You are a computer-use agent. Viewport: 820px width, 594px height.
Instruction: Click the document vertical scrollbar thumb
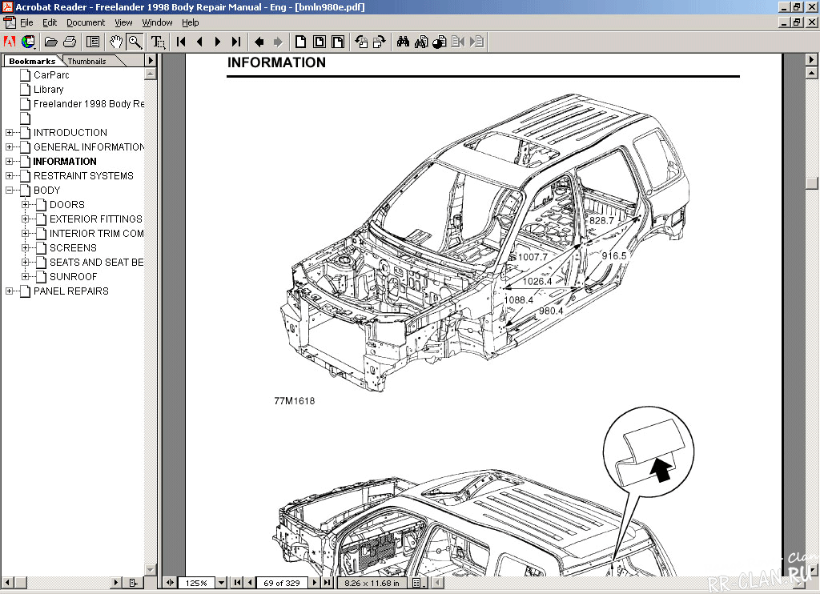point(812,182)
